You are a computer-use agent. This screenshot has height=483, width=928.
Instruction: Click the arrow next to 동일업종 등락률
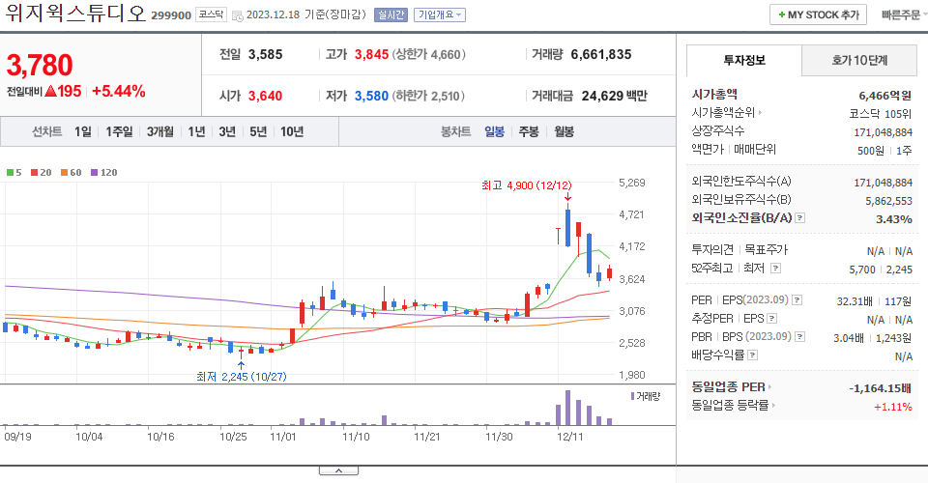click(x=773, y=406)
